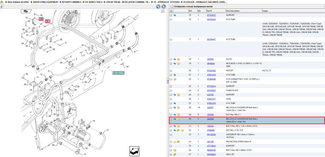
Task: Open CR SERIES TIER 4 breadcrumb
Action: tap(94, 2)
